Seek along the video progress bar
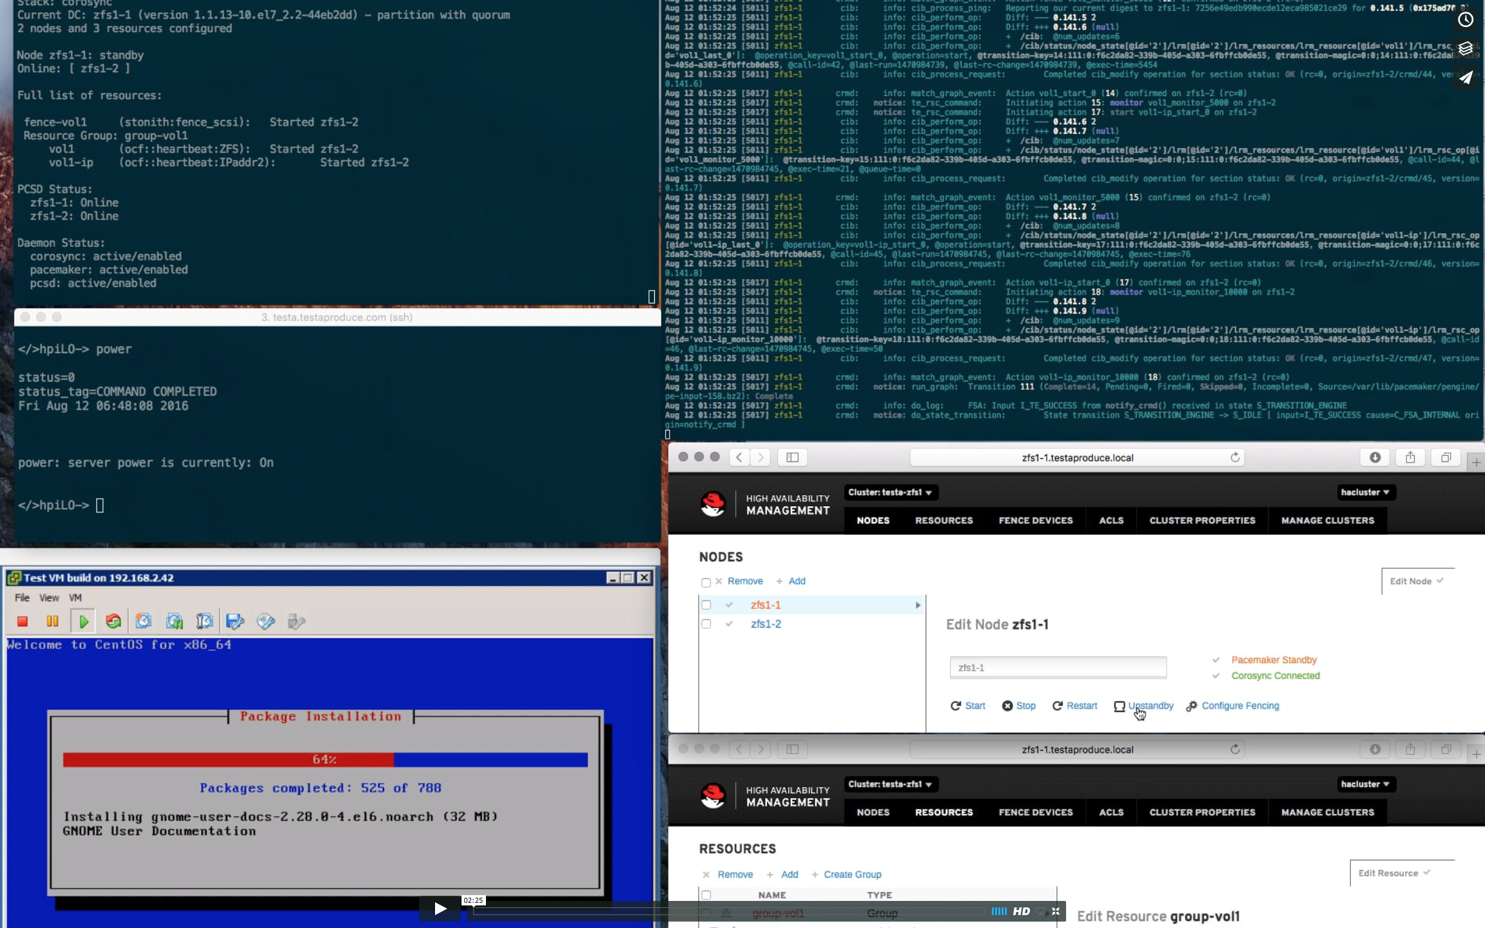1485x928 pixels. click(x=728, y=911)
